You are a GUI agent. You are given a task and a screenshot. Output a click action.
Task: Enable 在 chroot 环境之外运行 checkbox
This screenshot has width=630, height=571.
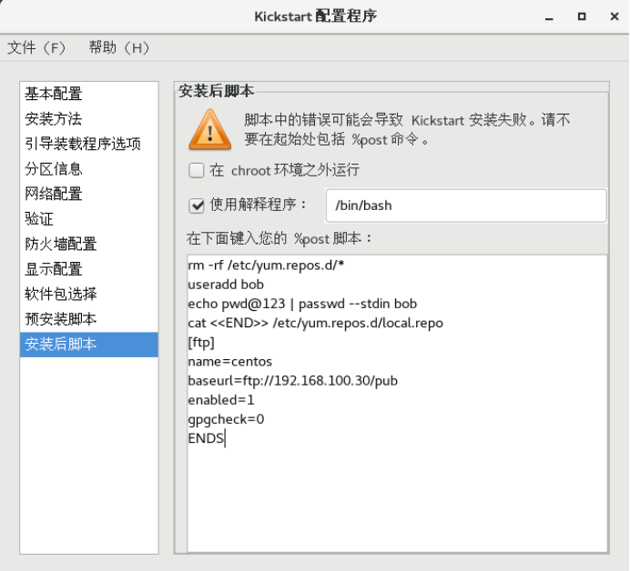(197, 171)
